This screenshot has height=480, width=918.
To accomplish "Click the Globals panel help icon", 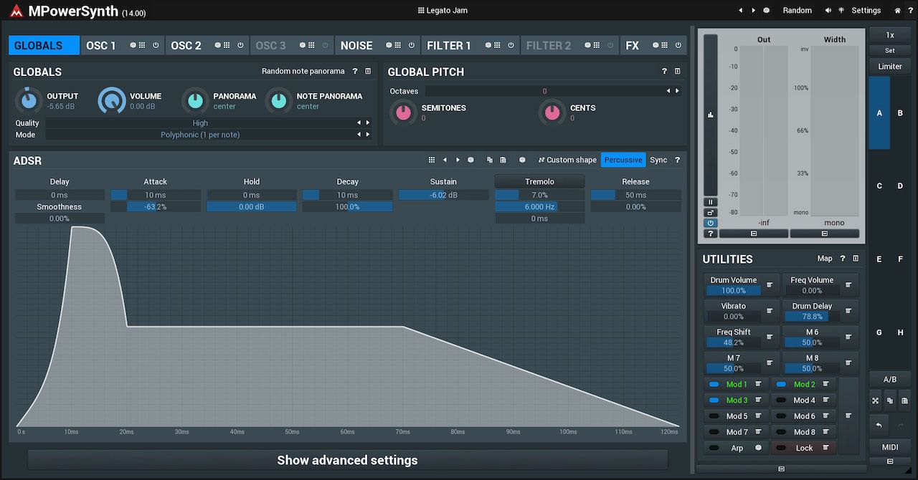I will (x=355, y=72).
